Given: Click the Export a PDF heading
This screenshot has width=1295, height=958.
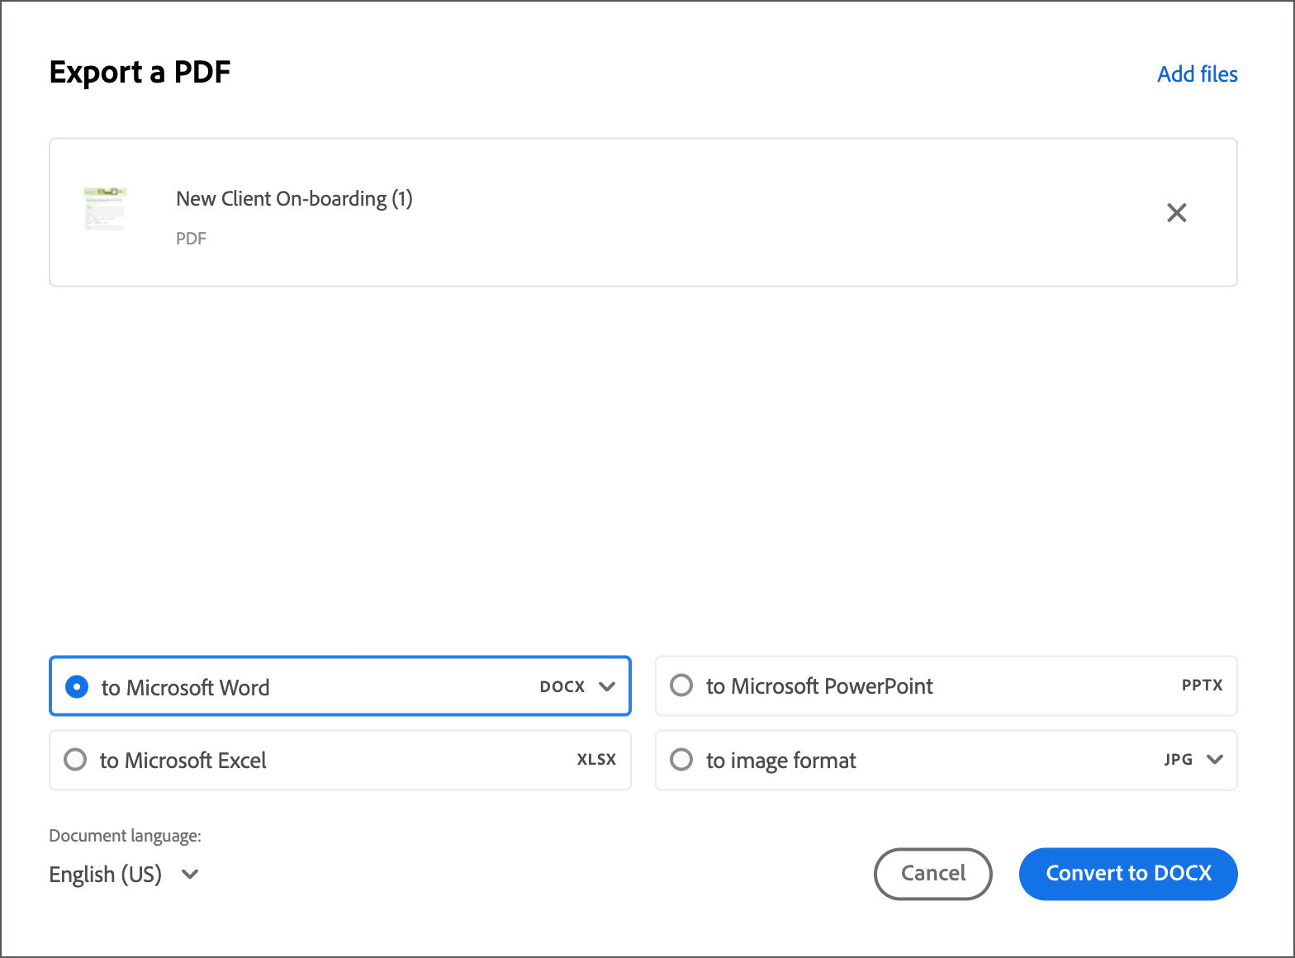Looking at the screenshot, I should tap(140, 73).
